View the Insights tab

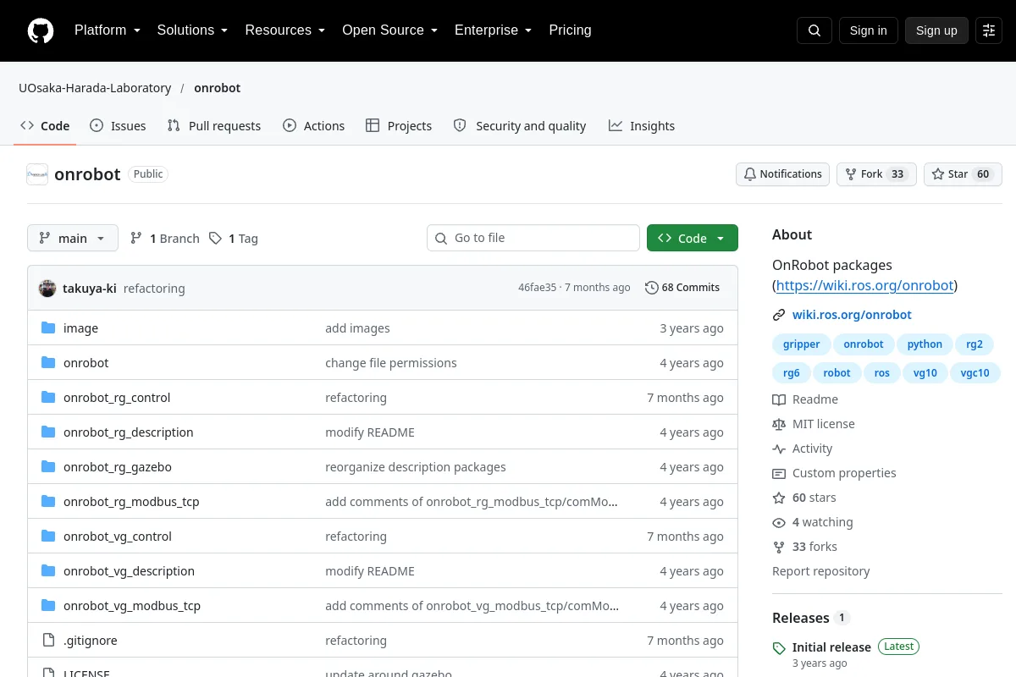coord(642,126)
